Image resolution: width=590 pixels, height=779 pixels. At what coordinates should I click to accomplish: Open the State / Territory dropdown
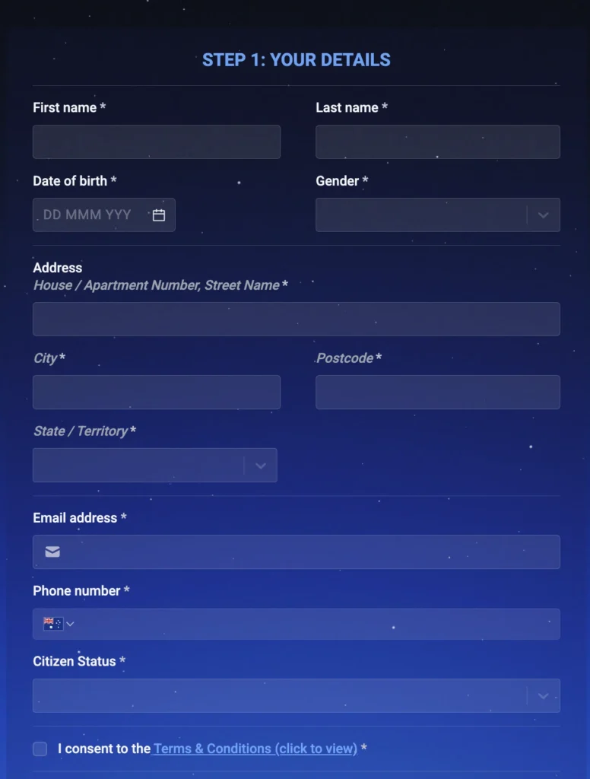138,466
